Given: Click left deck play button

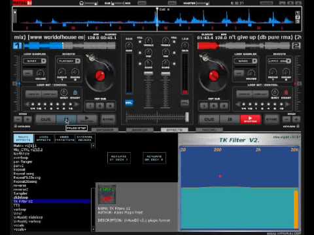Looking at the screenshot, I should tap(86, 119).
